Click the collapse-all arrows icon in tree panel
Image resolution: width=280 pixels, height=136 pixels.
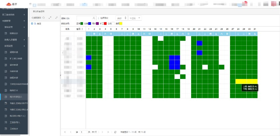(56, 18)
